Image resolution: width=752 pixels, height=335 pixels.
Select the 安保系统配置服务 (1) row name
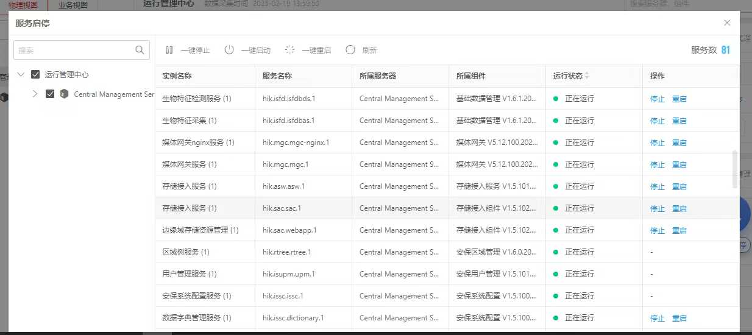pyautogui.click(x=197, y=296)
